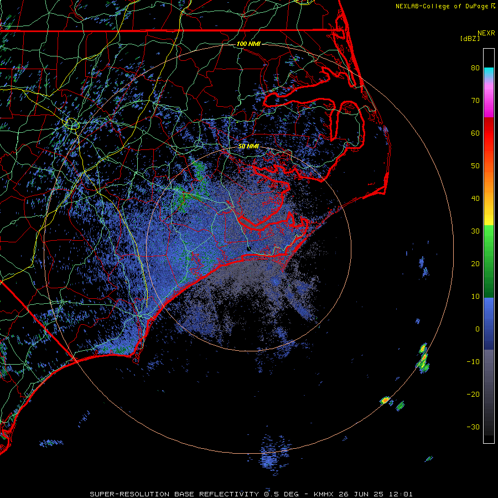
Task: Click the 0.5 DEG elevation text in caption
Action: [282, 494]
